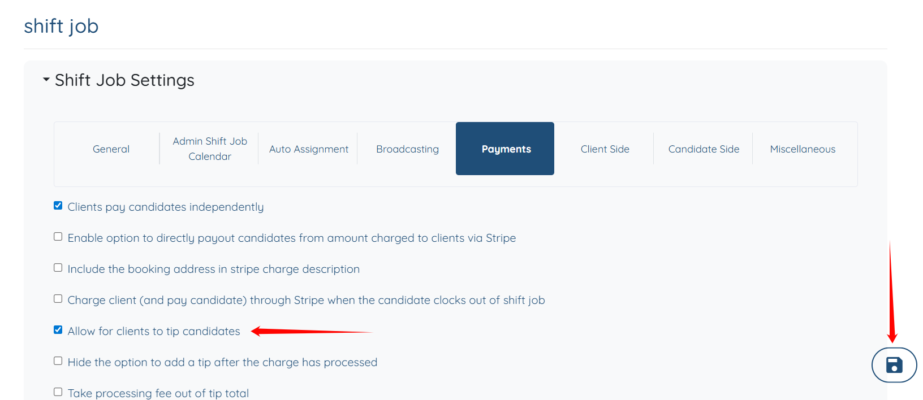Click the 'Allow for clients to tip candidates' label
Image resolution: width=923 pixels, height=400 pixels.
point(154,331)
